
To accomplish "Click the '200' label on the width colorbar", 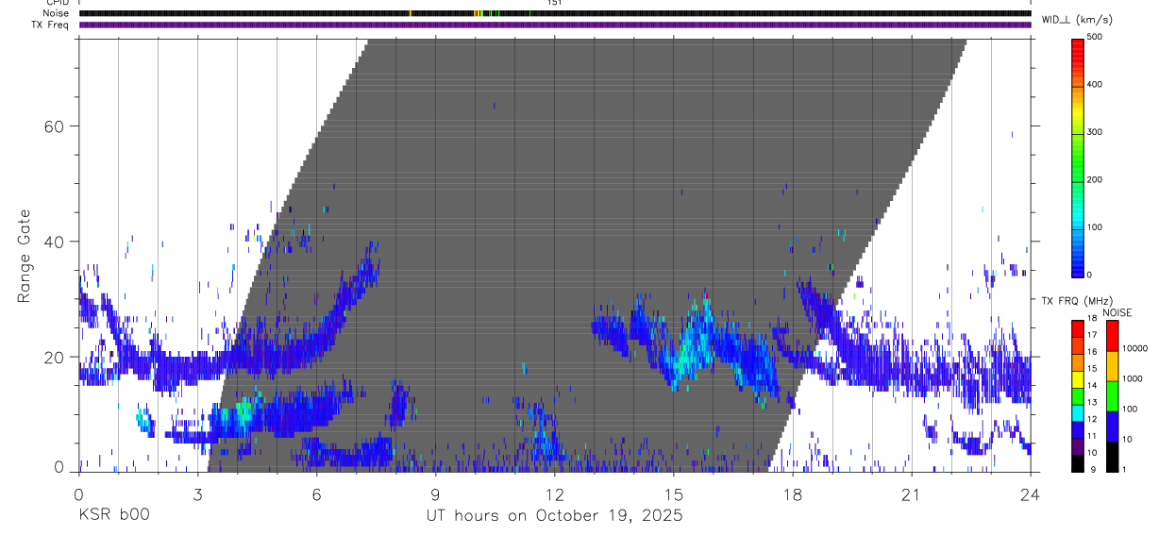I will (x=1095, y=179).
